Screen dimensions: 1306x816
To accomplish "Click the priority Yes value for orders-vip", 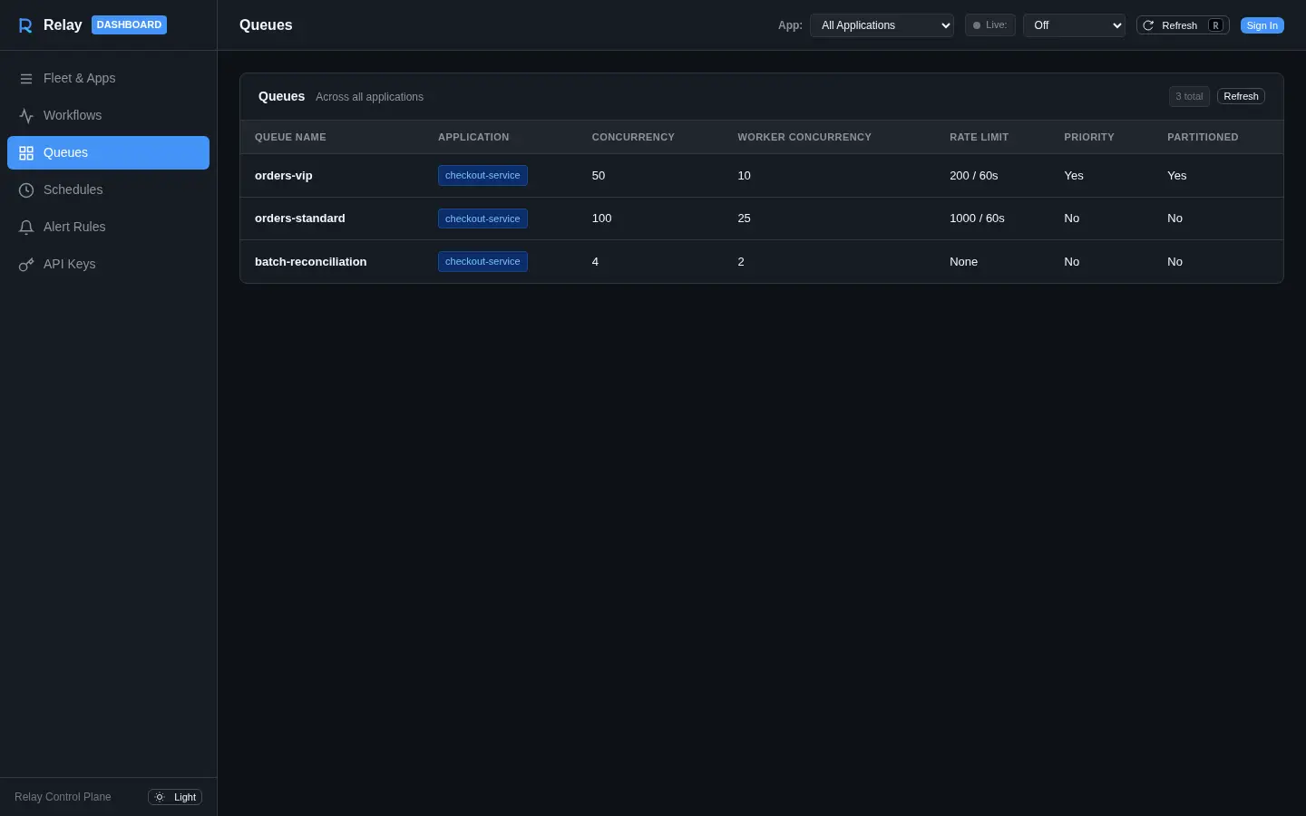I will coord(1074,175).
